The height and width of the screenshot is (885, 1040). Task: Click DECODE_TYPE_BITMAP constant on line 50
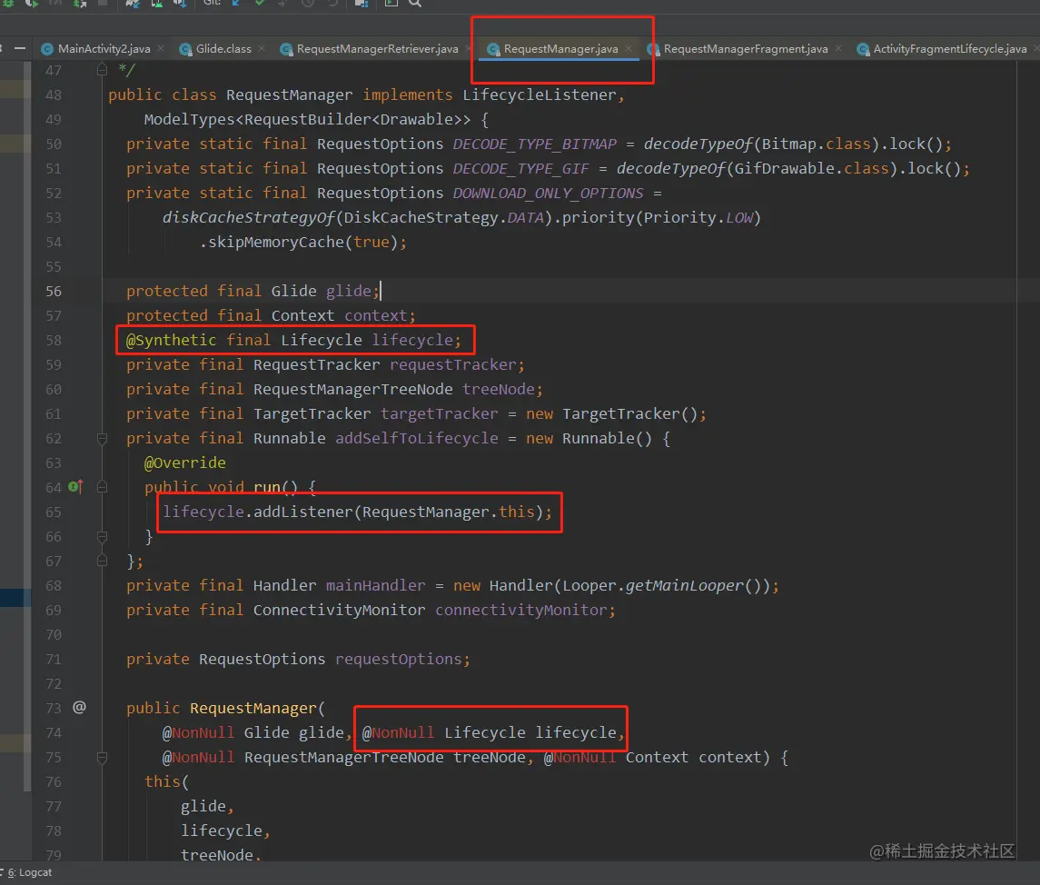point(535,144)
